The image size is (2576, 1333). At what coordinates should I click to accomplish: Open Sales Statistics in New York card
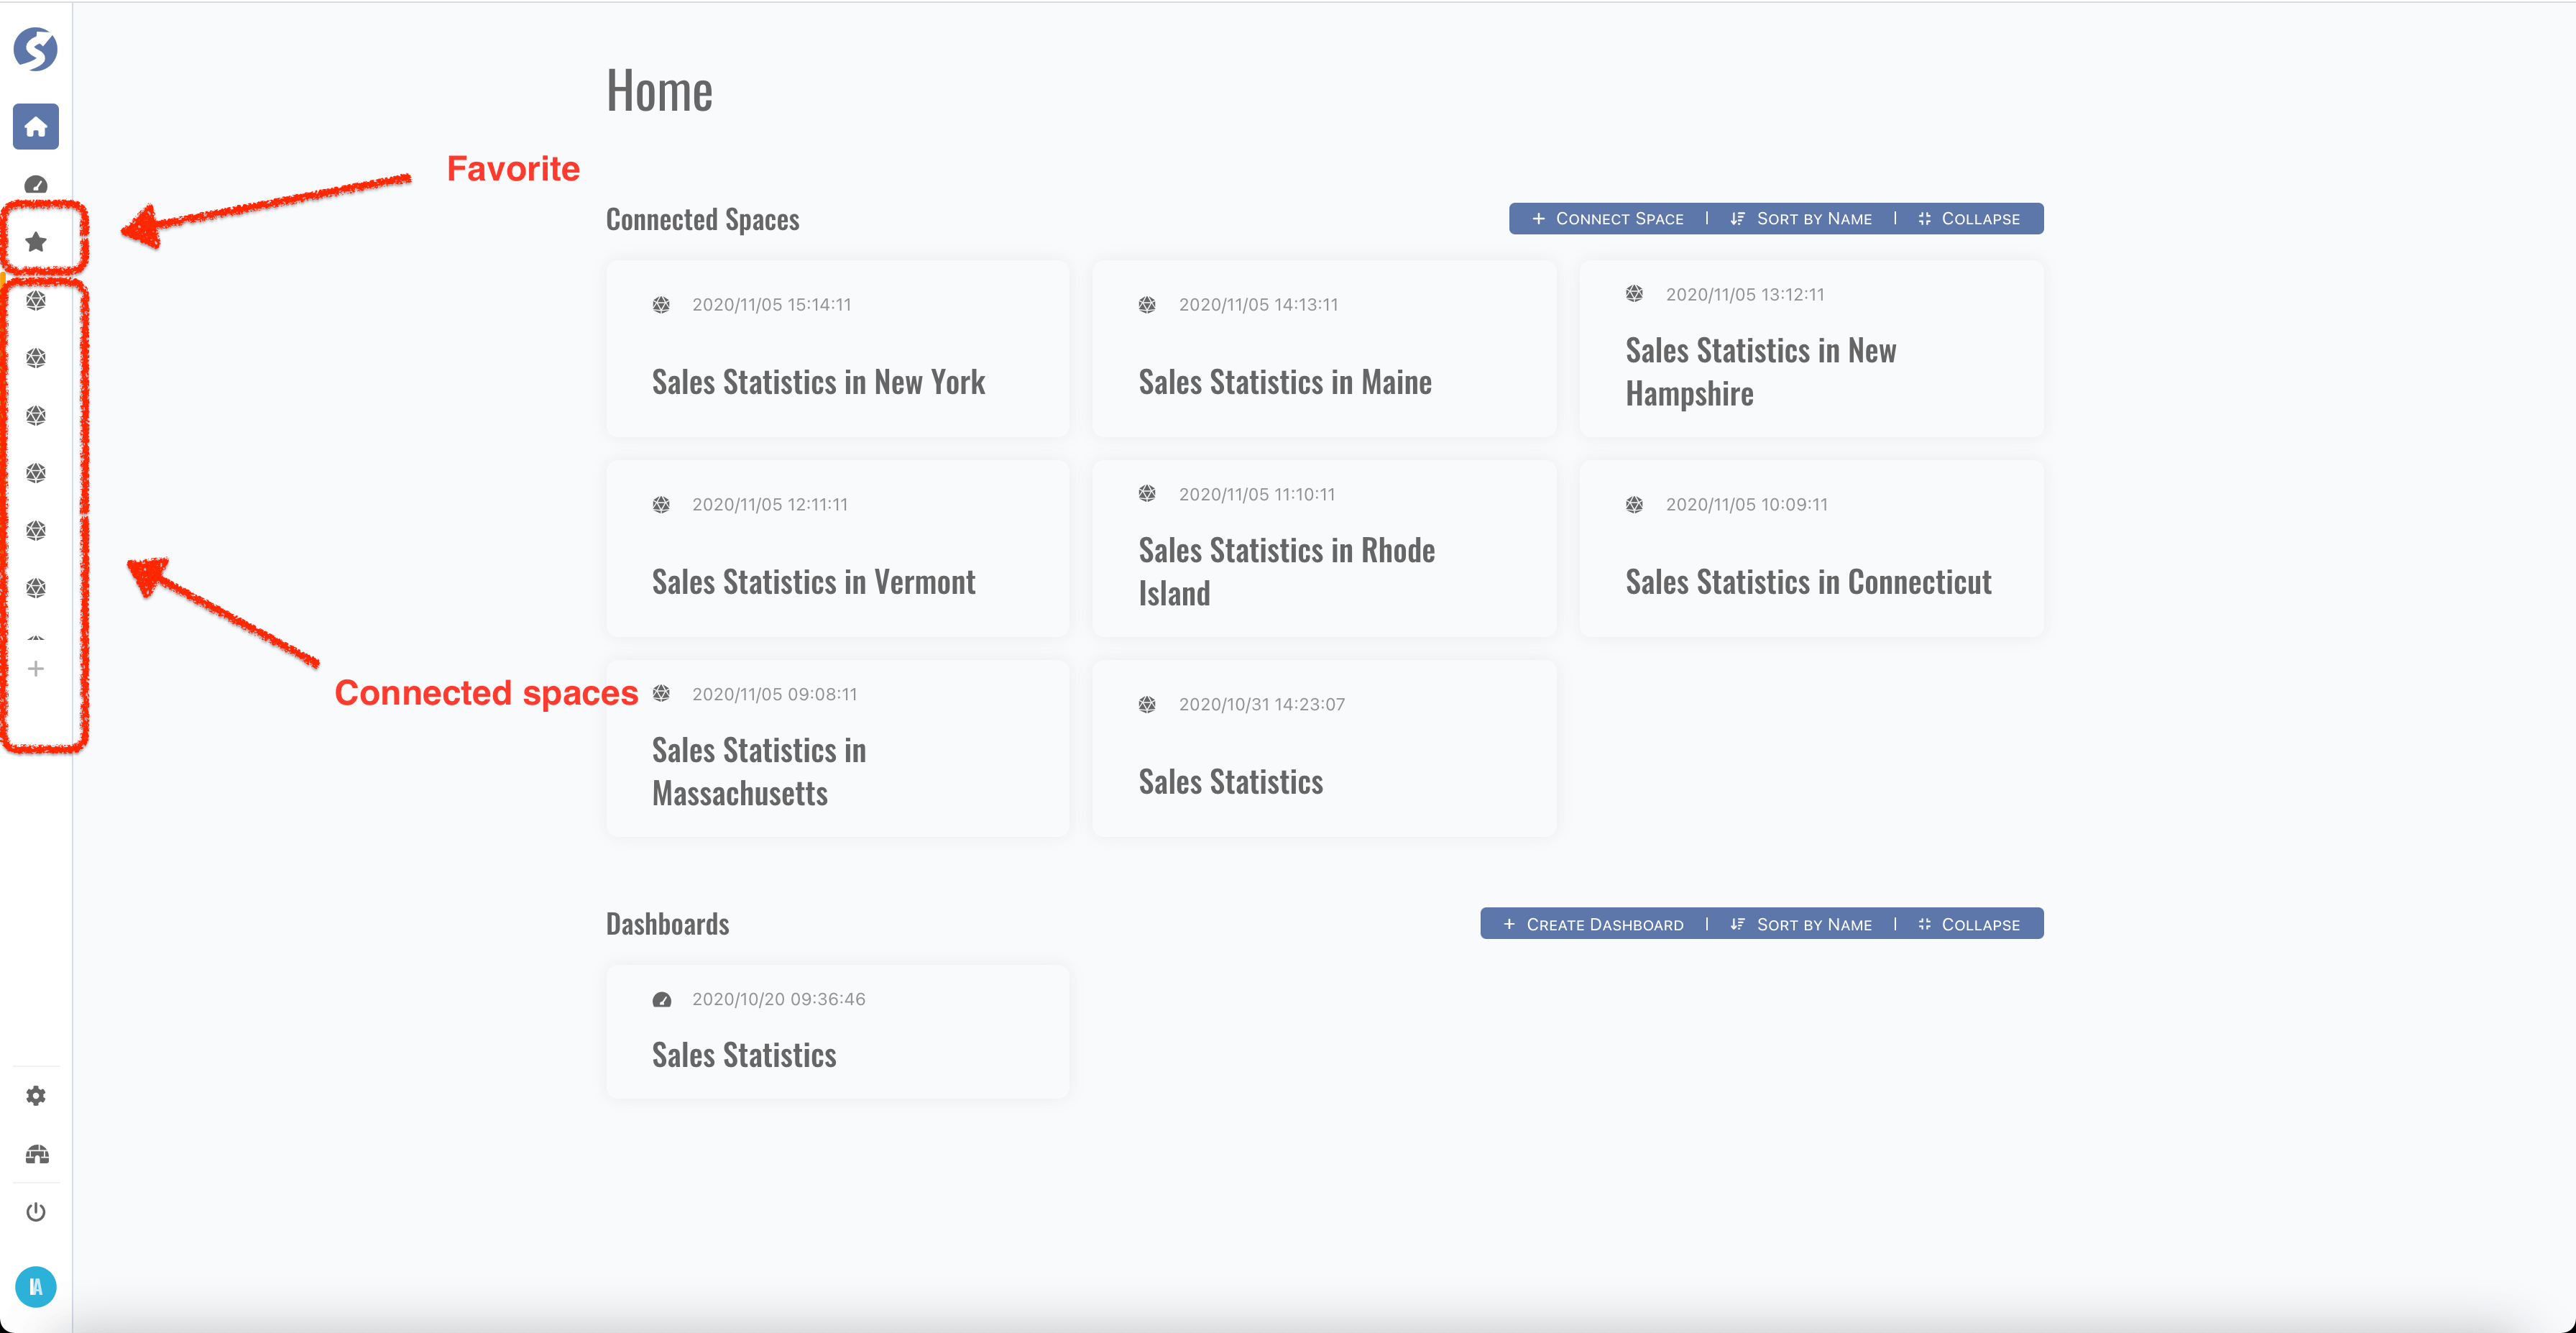pyautogui.click(x=838, y=349)
